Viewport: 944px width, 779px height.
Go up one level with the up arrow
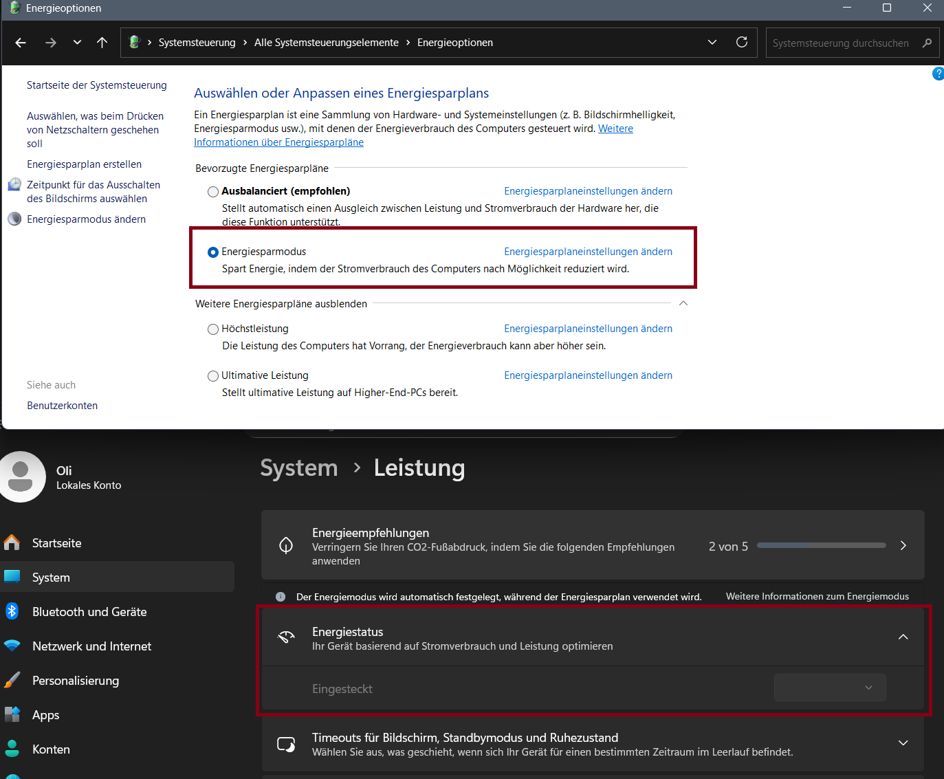click(x=102, y=43)
